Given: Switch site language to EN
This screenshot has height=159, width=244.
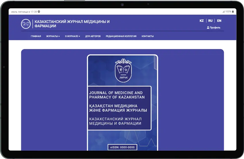Looking at the screenshot, I should 219,21.
